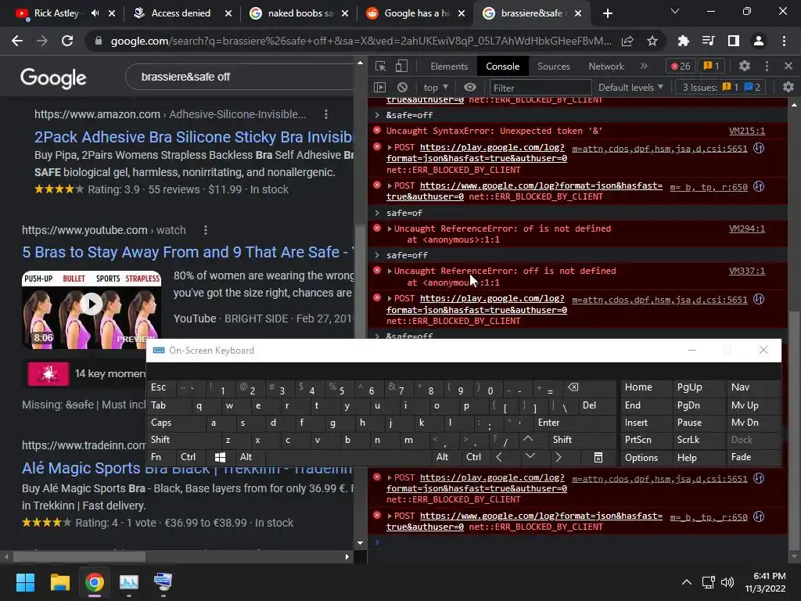
Task: Open DevTools customize three-dot menu
Action: pyautogui.click(x=767, y=66)
